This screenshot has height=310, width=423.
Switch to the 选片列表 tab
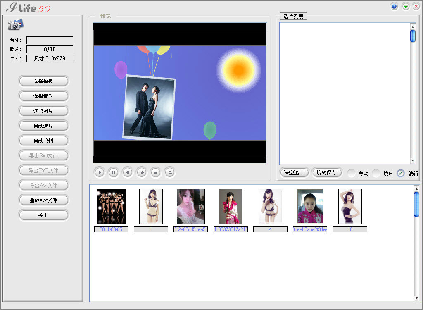[294, 16]
